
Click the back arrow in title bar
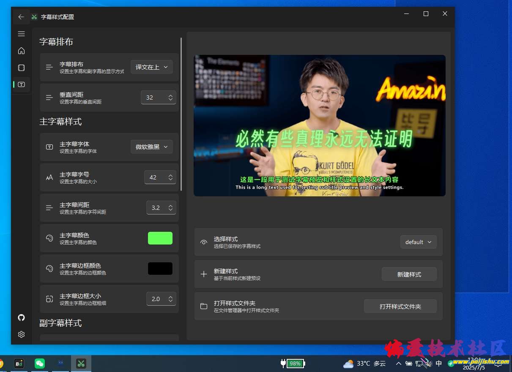tap(21, 17)
